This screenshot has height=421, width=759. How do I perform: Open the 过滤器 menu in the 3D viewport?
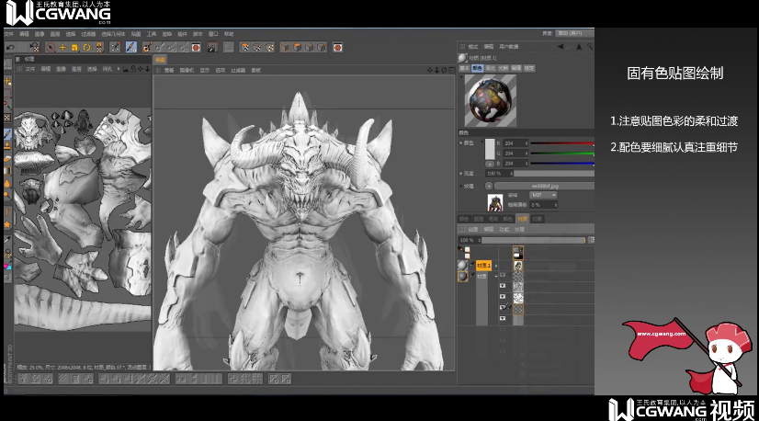[x=238, y=70]
